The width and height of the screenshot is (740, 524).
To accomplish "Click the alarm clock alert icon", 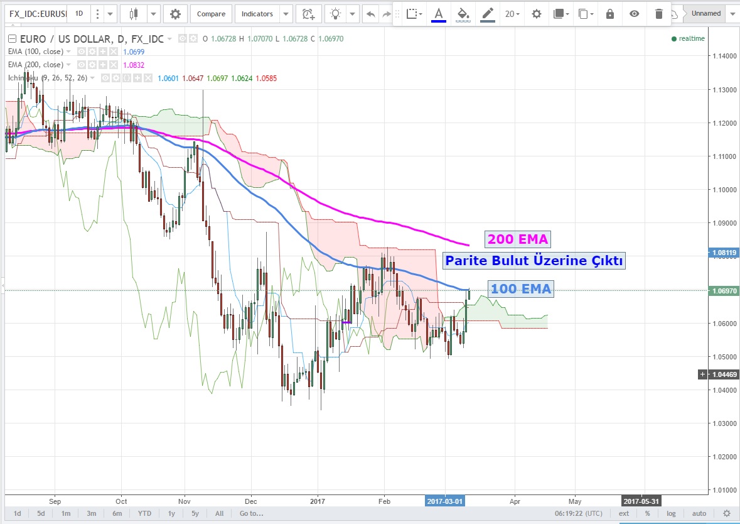I will [x=308, y=14].
